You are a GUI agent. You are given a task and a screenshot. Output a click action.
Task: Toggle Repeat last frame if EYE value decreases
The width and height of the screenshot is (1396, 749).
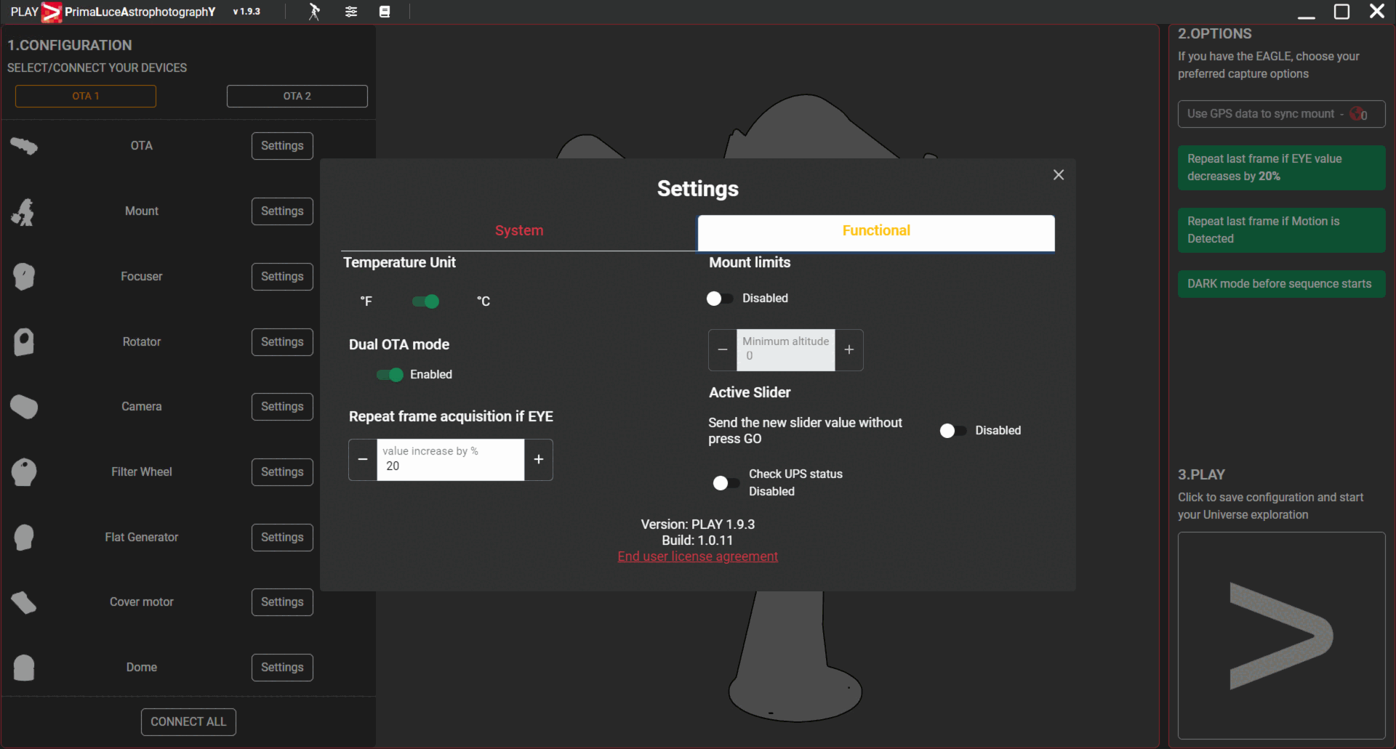coord(1281,168)
